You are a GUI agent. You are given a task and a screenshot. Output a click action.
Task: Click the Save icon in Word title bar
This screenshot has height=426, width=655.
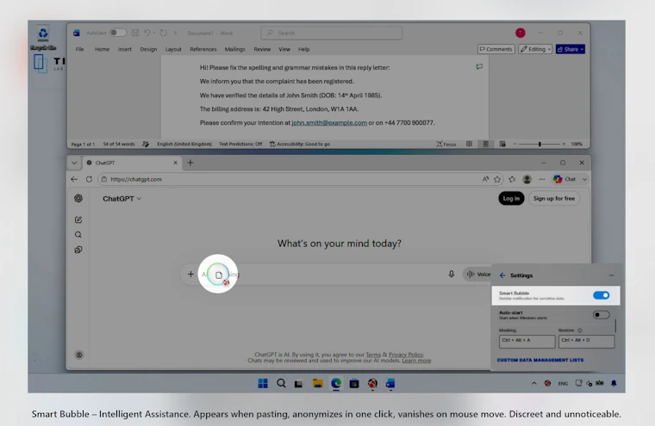click(x=135, y=33)
